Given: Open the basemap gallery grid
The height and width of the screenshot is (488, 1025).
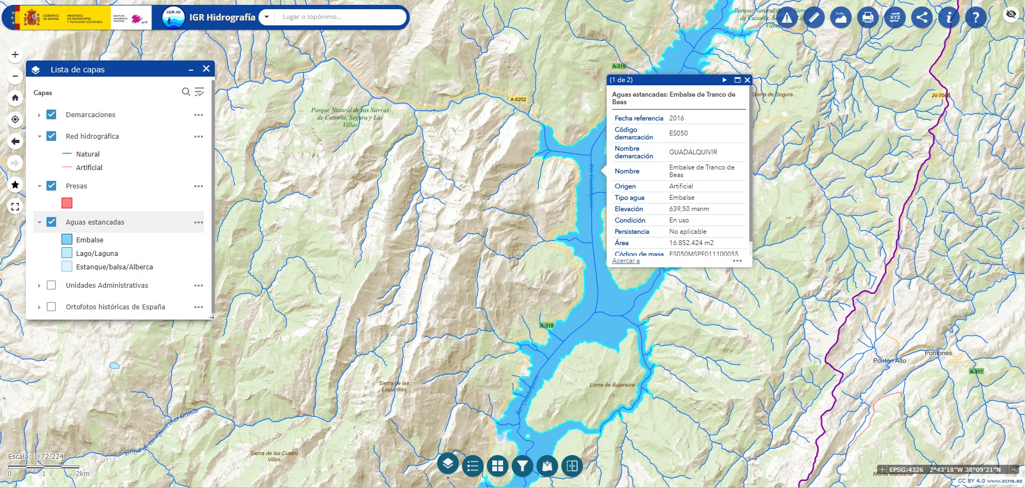Looking at the screenshot, I should pyautogui.click(x=498, y=465).
